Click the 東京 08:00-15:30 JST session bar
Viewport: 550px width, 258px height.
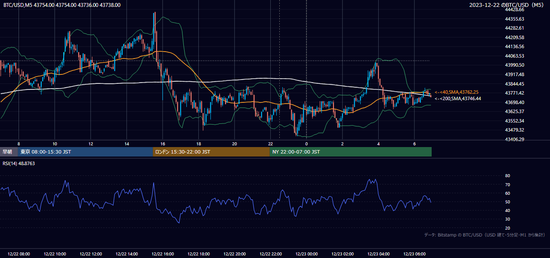[85, 152]
